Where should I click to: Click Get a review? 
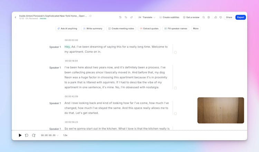tap(191, 17)
